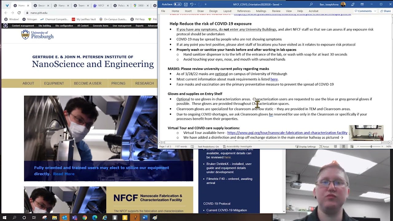Open Outlook from the taskbar
Screen dimensions: 393x221
pyautogui.click(x=64, y=218)
